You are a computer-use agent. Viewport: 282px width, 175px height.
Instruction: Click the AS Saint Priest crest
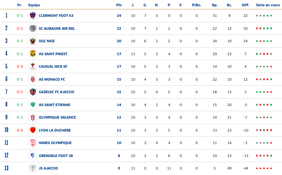point(33,54)
